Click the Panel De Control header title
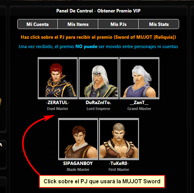 point(98,11)
